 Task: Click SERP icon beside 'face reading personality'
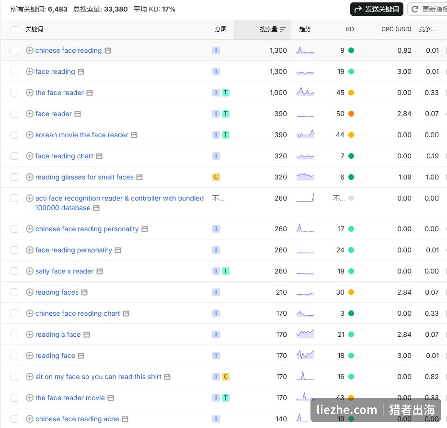click(118, 250)
